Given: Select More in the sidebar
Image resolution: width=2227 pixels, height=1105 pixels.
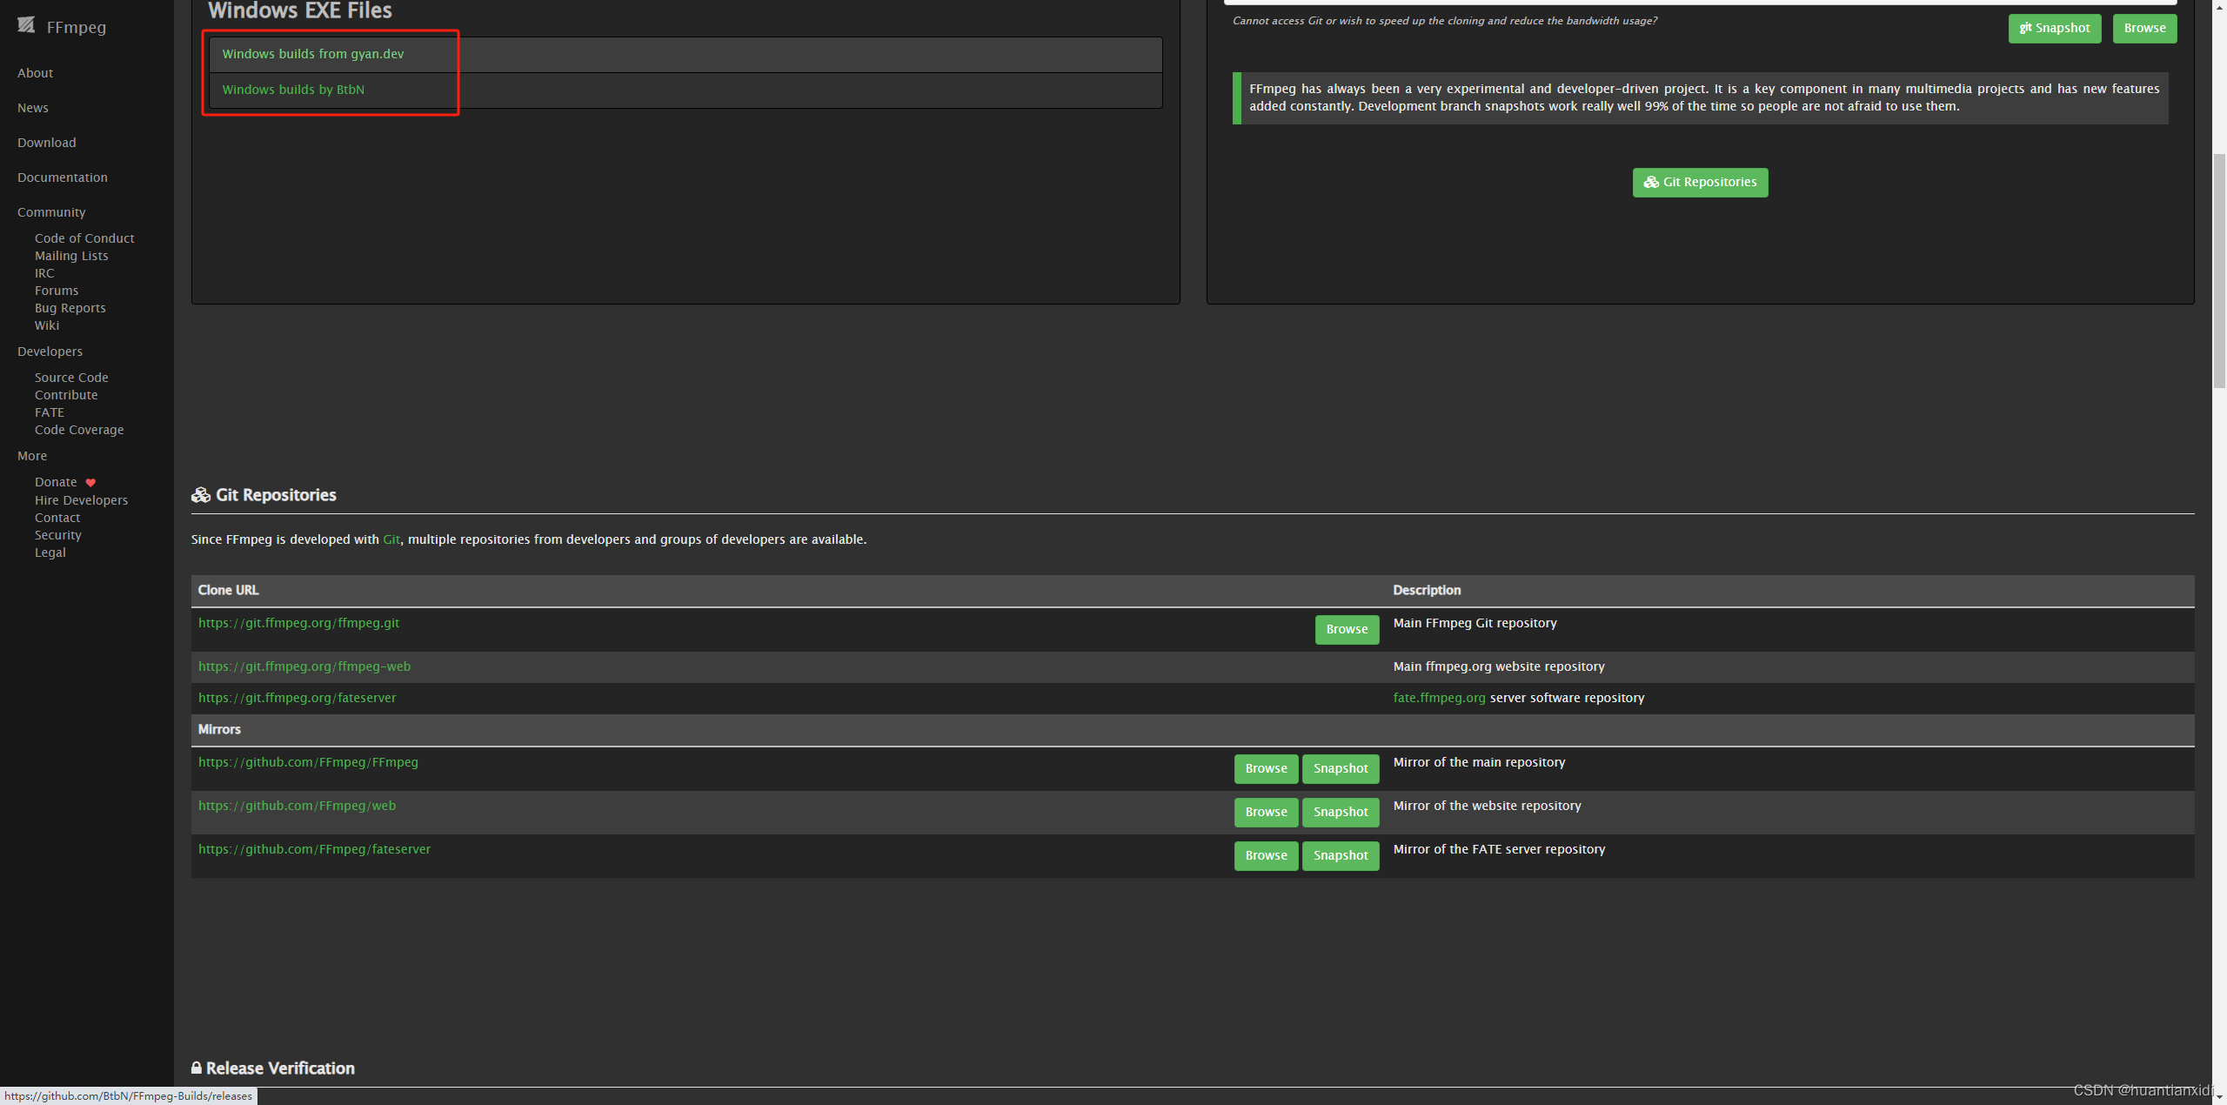Looking at the screenshot, I should [32, 456].
